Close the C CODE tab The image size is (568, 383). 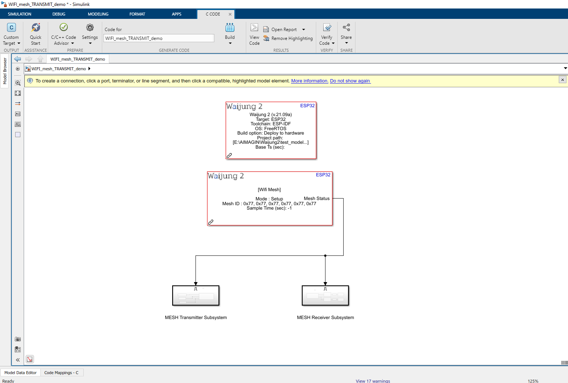point(230,14)
